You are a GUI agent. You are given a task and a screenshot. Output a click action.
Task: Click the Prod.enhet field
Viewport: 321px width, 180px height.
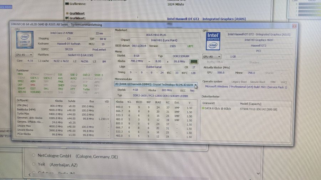pos(99,49)
